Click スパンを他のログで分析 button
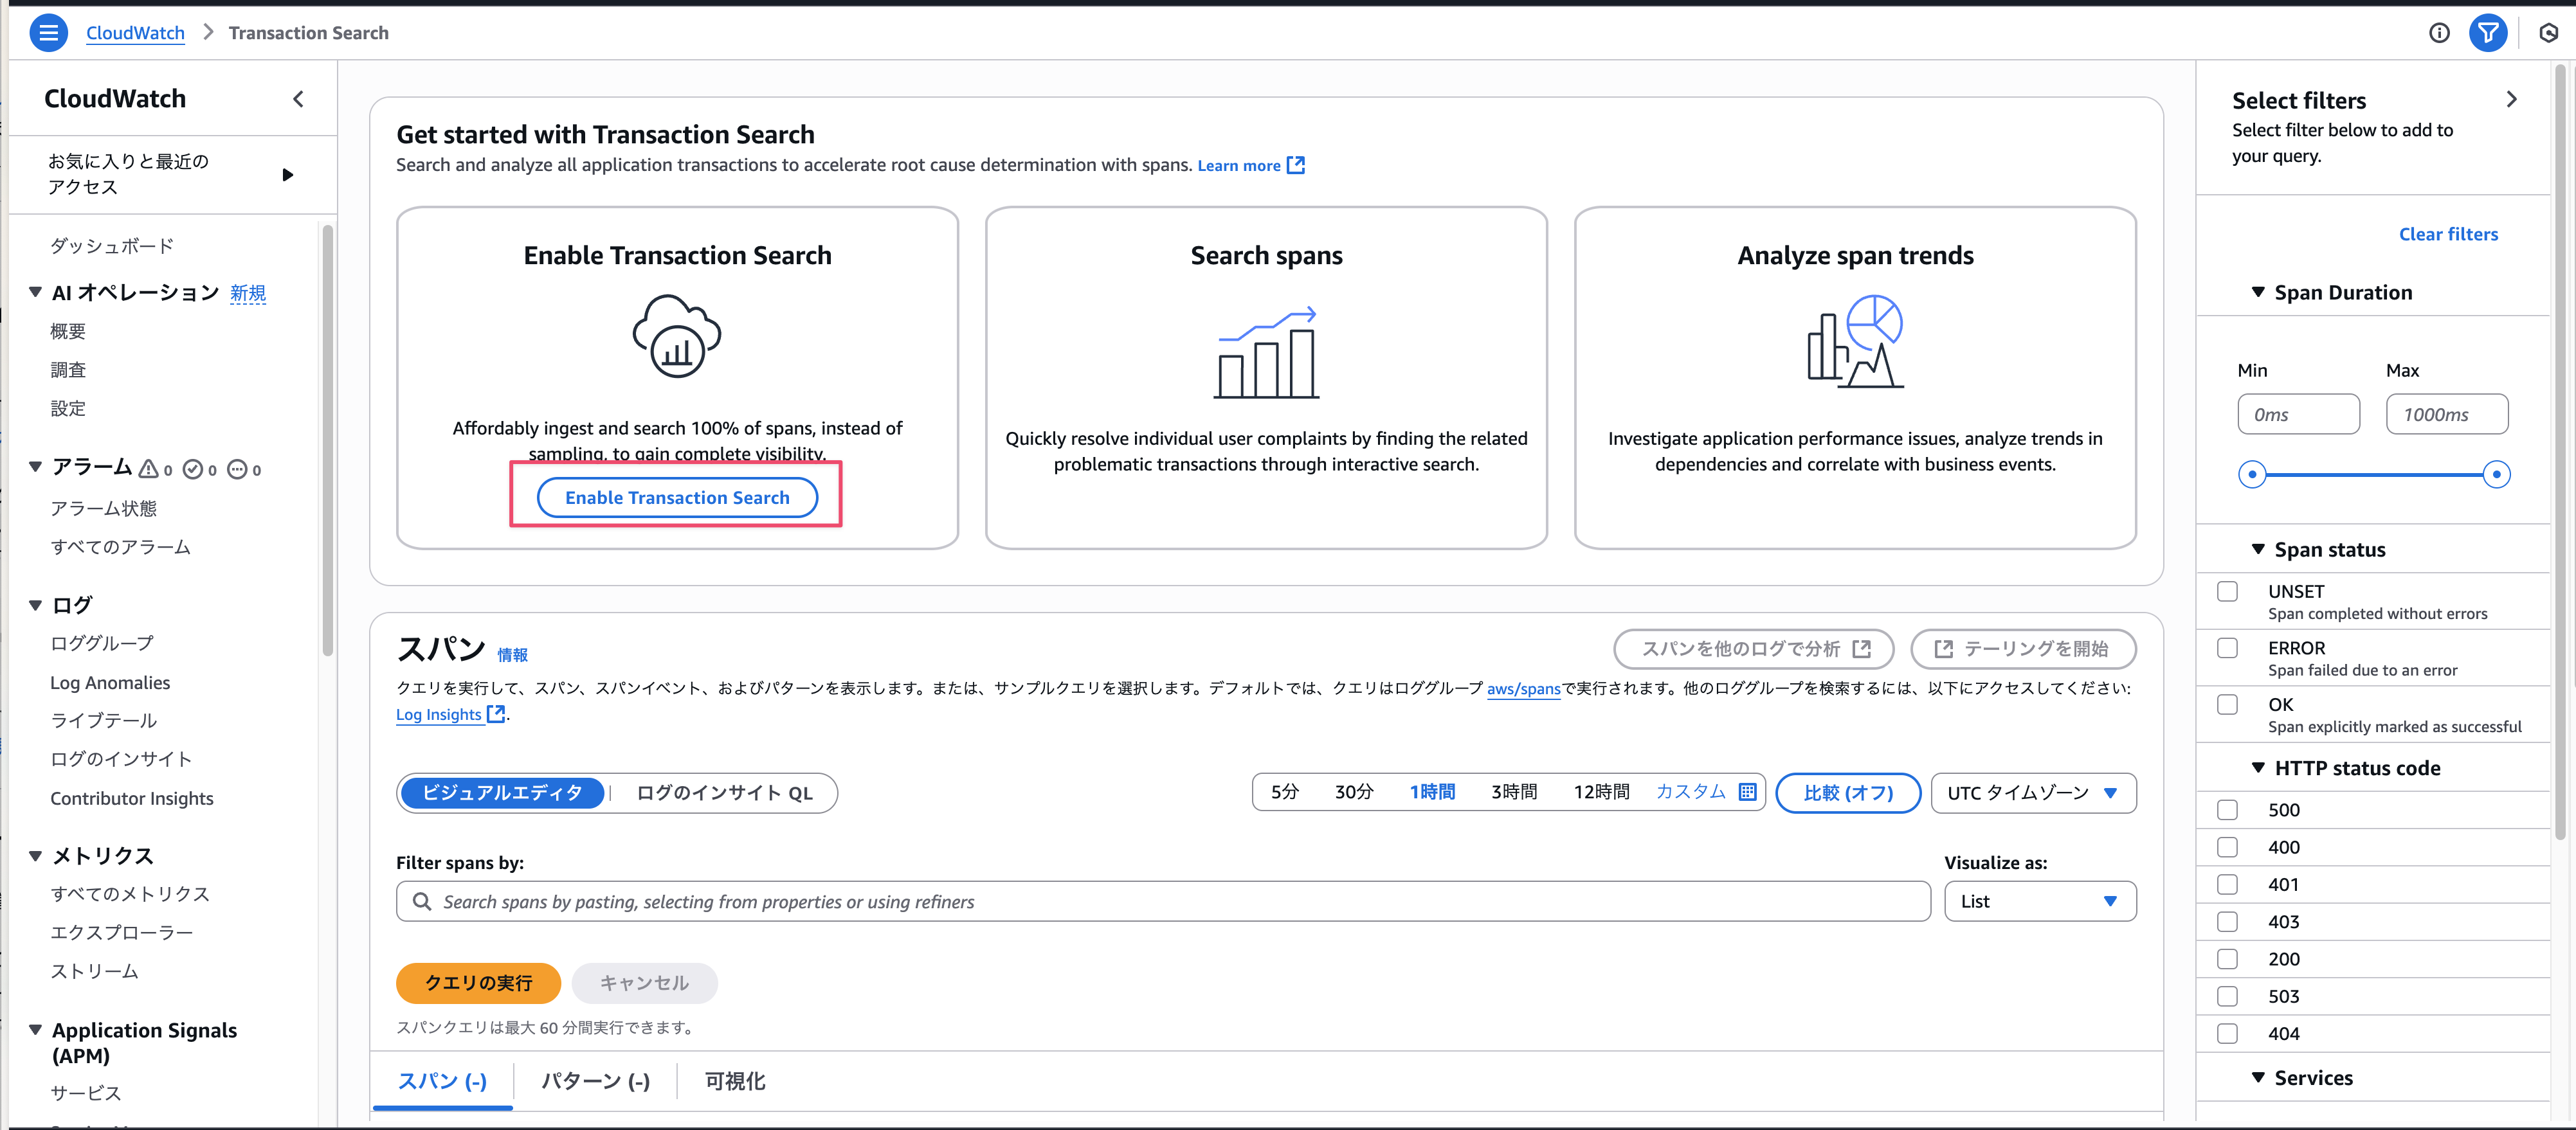This screenshot has height=1130, width=2576. [x=1754, y=649]
